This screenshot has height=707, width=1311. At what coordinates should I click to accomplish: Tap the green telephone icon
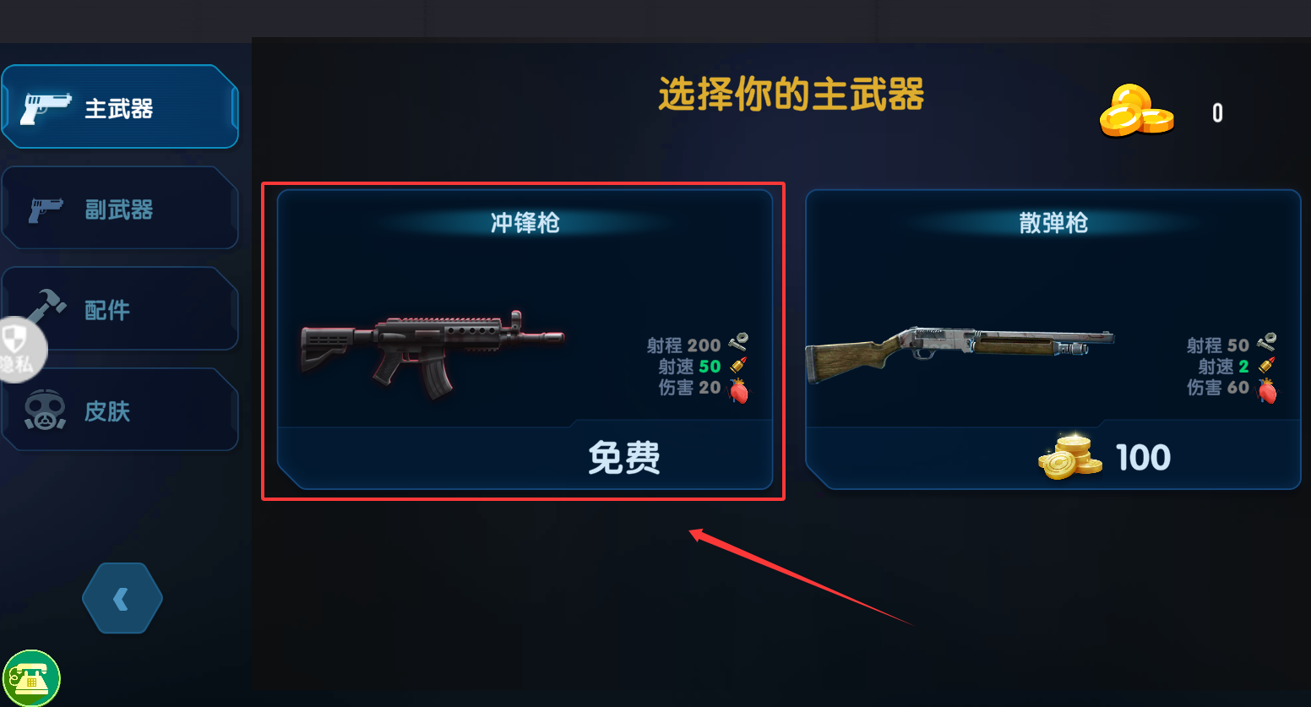coord(31,678)
